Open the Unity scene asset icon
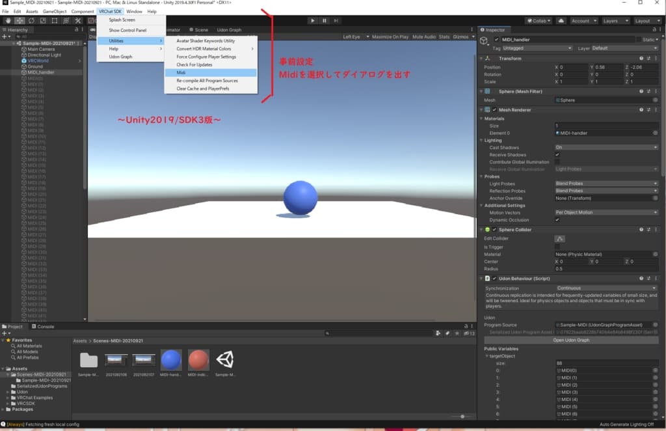 coord(225,360)
